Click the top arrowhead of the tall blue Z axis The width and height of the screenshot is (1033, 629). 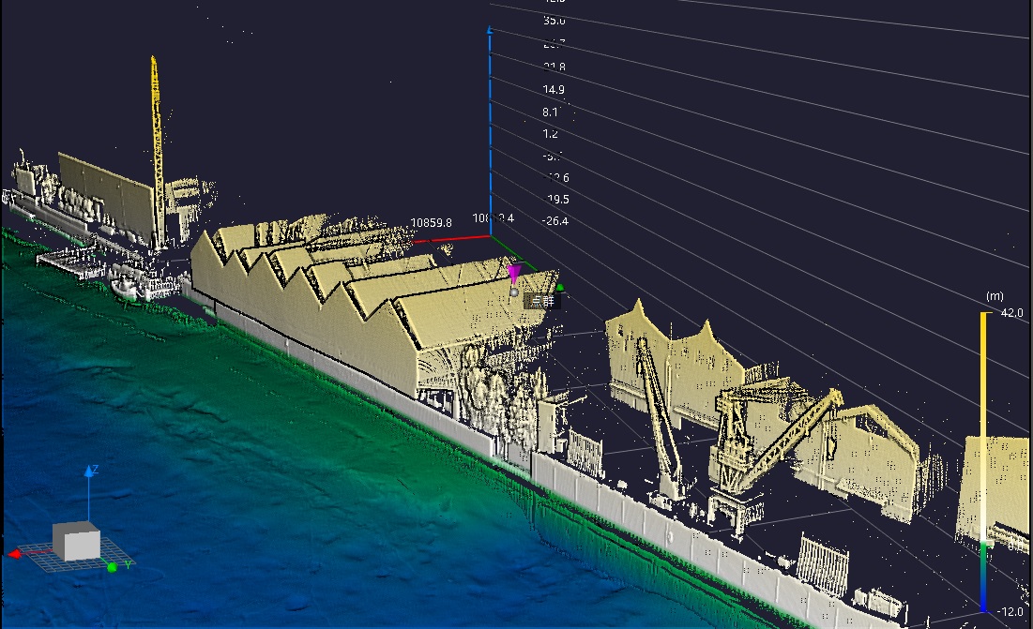[490, 30]
